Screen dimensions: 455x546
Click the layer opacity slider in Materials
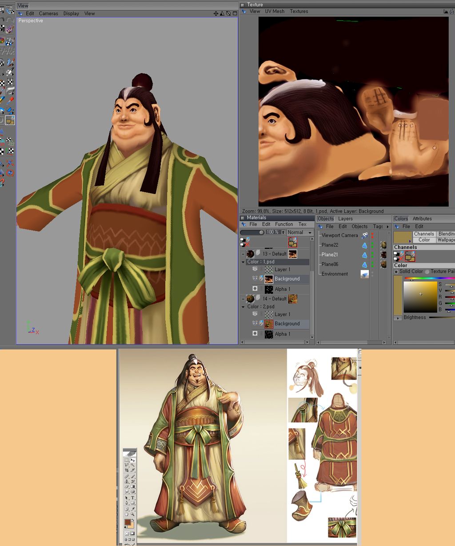pyautogui.click(x=252, y=232)
